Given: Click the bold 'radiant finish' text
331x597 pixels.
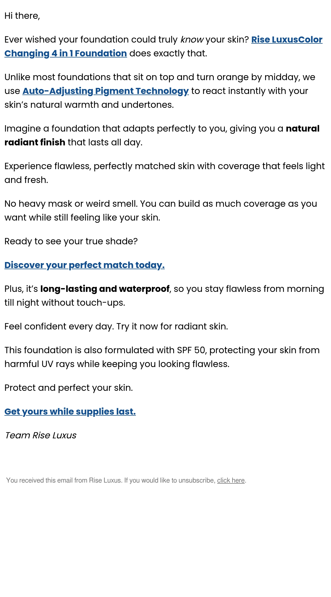Looking at the screenshot, I should pos(35,142).
